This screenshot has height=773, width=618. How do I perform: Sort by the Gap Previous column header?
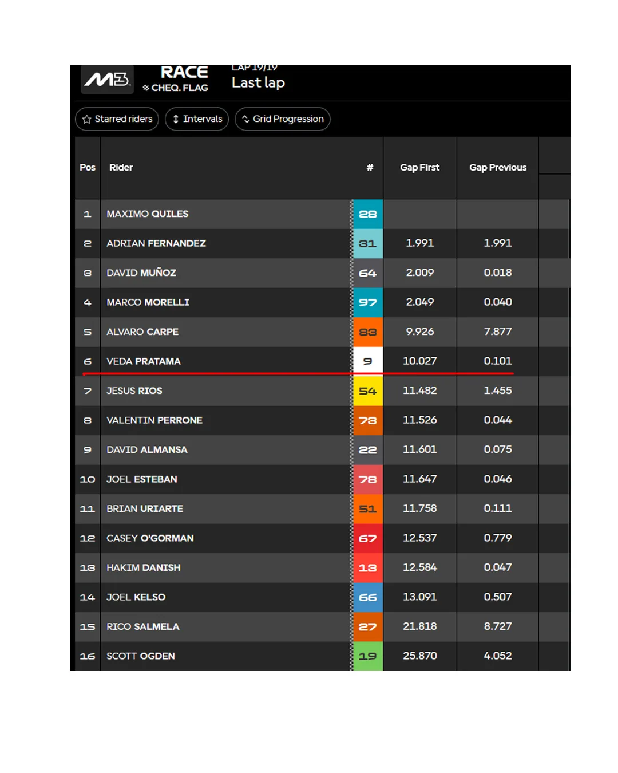[497, 168]
